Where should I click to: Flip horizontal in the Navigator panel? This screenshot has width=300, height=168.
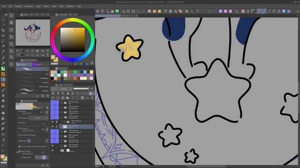(x=43, y=55)
